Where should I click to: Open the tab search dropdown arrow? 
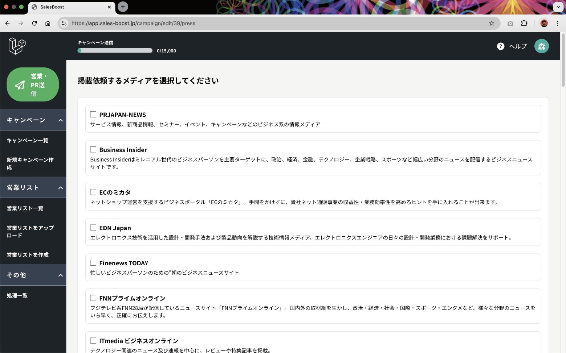click(558, 7)
